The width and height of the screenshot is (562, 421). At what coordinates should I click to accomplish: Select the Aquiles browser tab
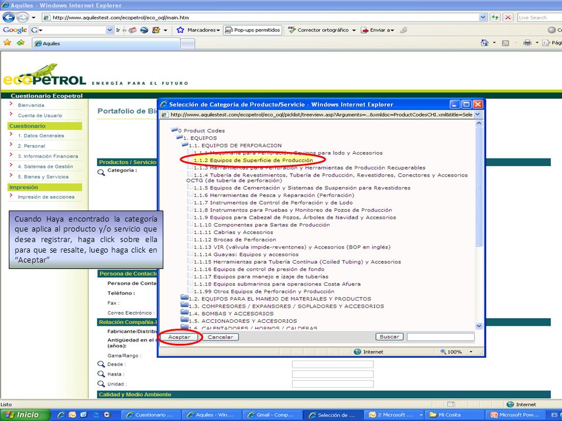pyautogui.click(x=106, y=43)
